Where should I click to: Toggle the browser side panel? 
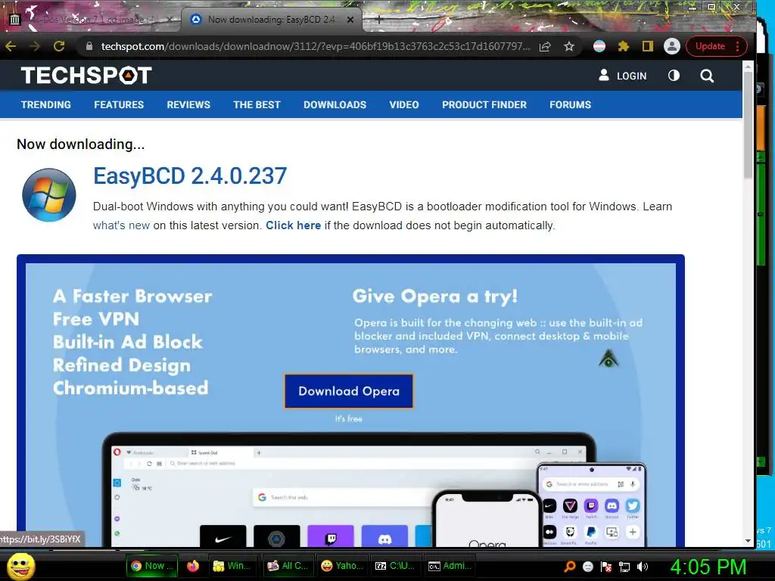[648, 46]
